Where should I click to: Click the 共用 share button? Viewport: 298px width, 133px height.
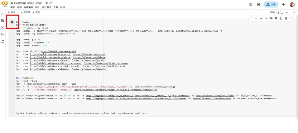271,4
